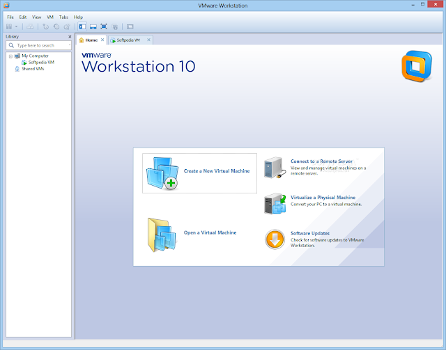The height and width of the screenshot is (350, 446).
Task: Enter full screen mode via toolbar icon
Action: [104, 26]
